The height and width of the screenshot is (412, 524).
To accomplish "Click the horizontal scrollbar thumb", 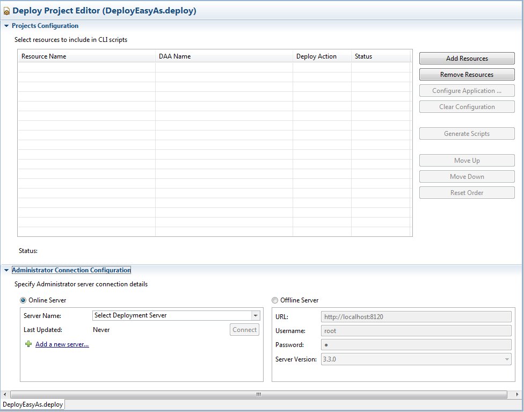I will pyautogui.click(x=258, y=394).
